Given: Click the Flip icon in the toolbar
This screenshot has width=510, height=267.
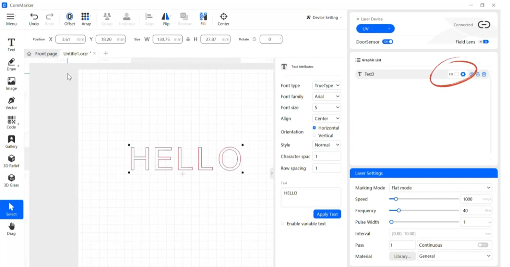Looking at the screenshot, I should pyautogui.click(x=166, y=18).
